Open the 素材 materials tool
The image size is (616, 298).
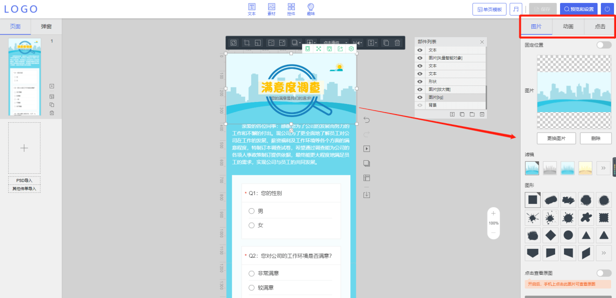click(x=272, y=9)
